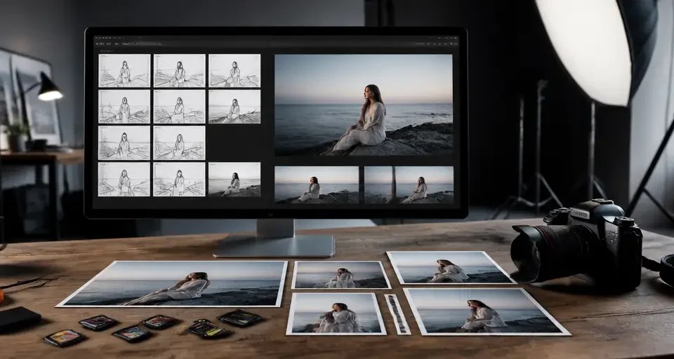Select the color photo thumbnail in the sketch grid

tap(234, 179)
